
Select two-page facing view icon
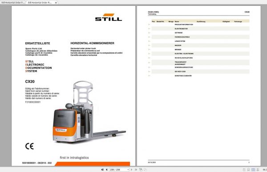pyautogui.click(x=253, y=170)
